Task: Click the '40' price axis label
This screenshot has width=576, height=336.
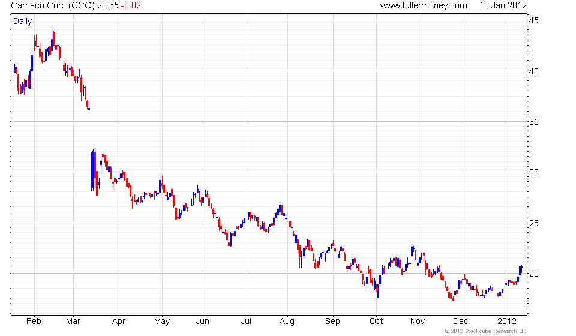Action: (534, 71)
